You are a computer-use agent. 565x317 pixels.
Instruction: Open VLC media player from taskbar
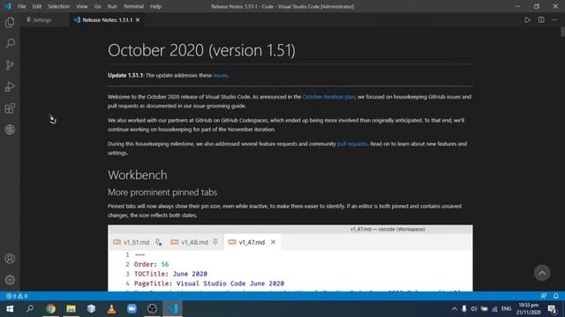tap(112, 309)
